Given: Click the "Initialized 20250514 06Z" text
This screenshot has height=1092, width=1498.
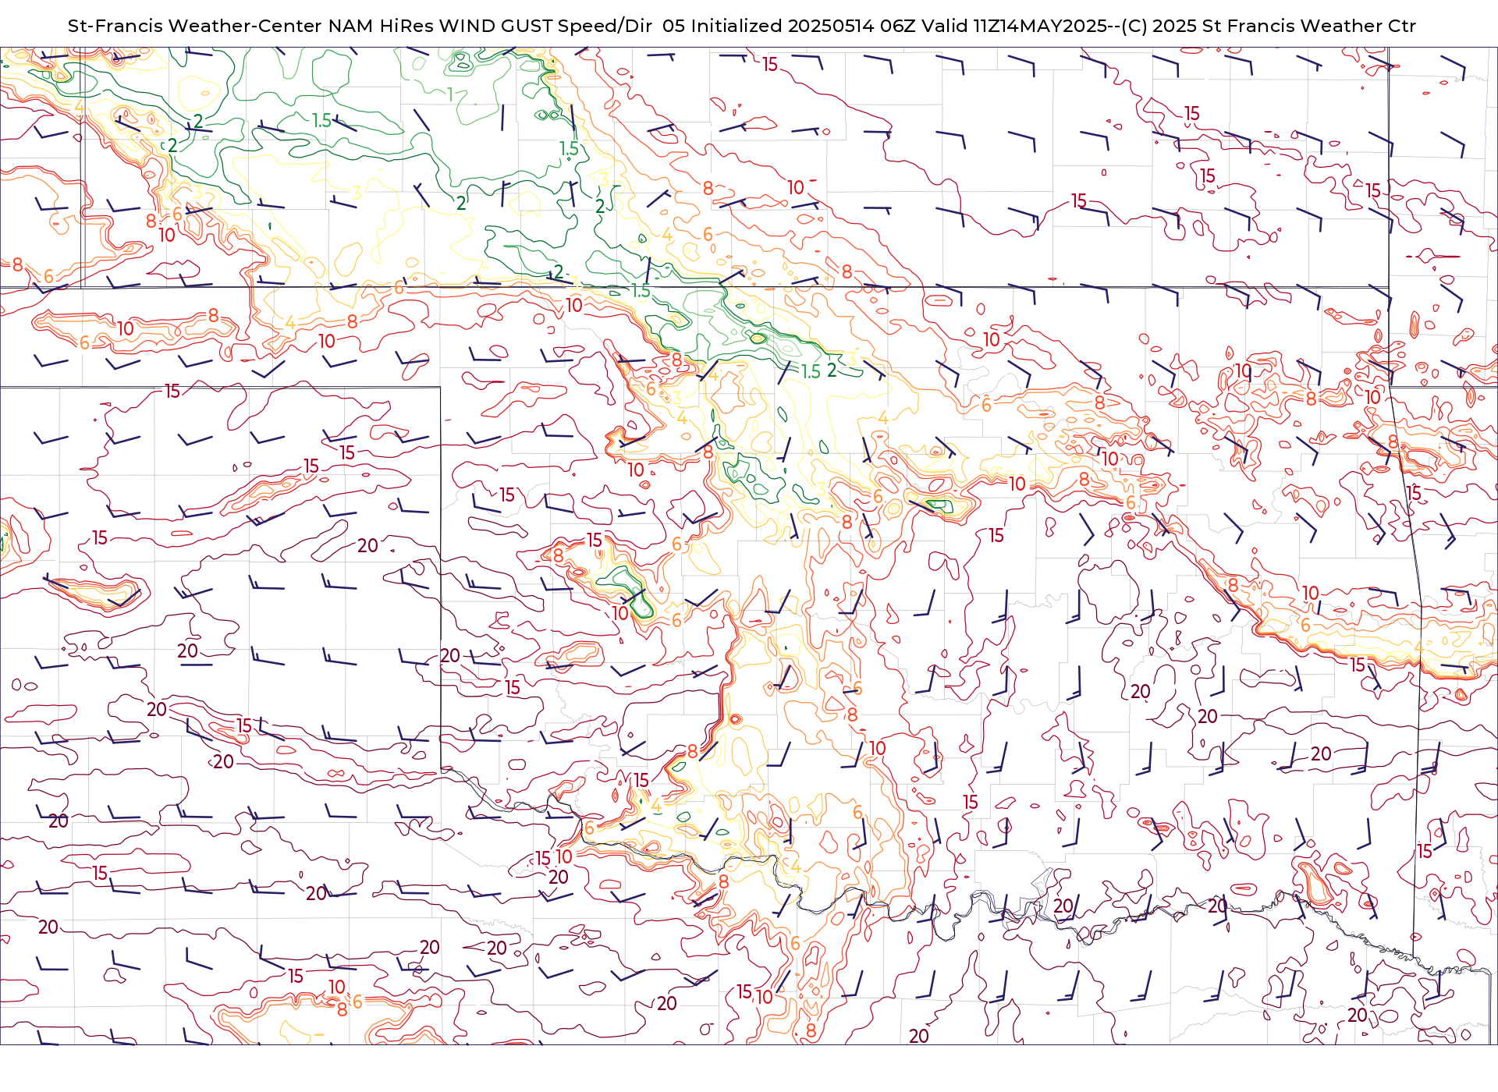Looking at the screenshot, I should pos(804,26).
